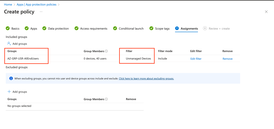Screen dimensions: 274x129
Task: Click the info icon beside excluded Group Members
Action: click(x=106, y=99)
